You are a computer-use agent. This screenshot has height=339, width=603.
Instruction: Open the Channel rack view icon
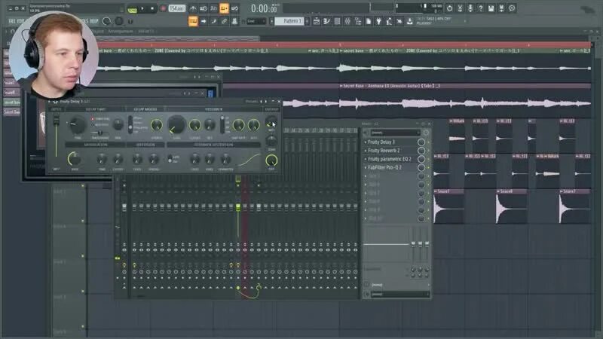pyautogui.click(x=337, y=22)
